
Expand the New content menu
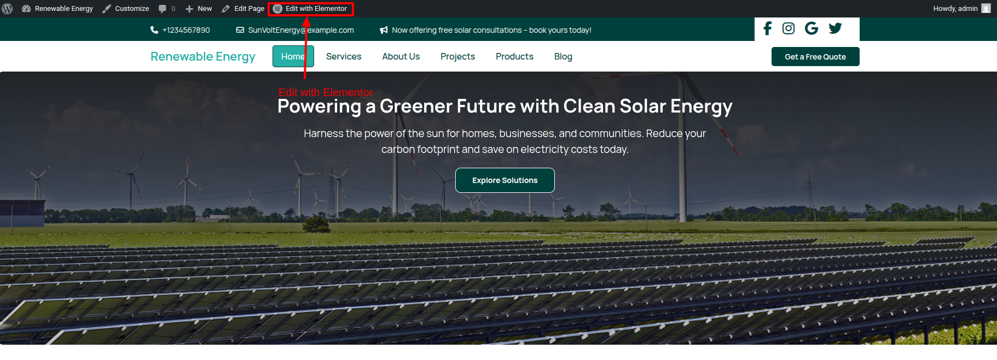[x=199, y=9]
